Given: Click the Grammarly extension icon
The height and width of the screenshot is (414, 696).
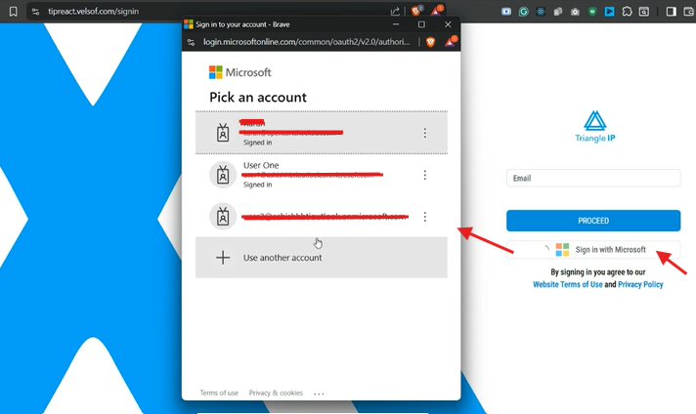Looking at the screenshot, I should coord(524,12).
